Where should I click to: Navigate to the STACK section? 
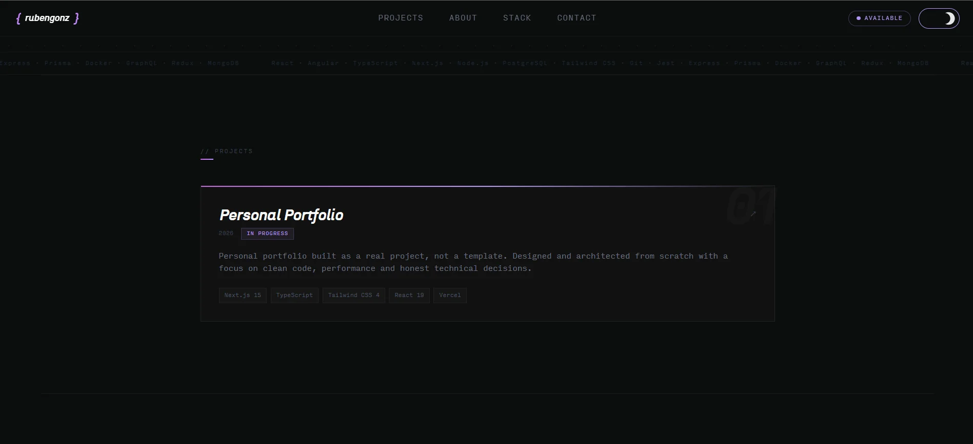tap(517, 18)
